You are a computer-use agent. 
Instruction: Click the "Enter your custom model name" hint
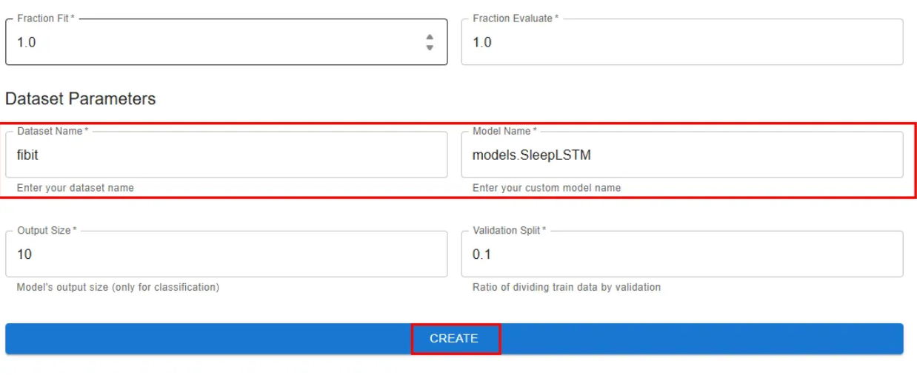[x=547, y=188]
